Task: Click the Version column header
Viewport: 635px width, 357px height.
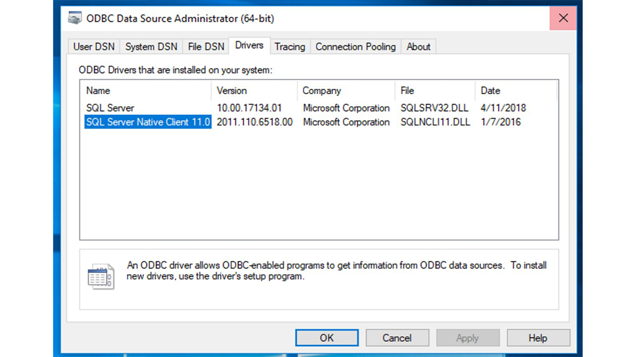Action: point(254,91)
